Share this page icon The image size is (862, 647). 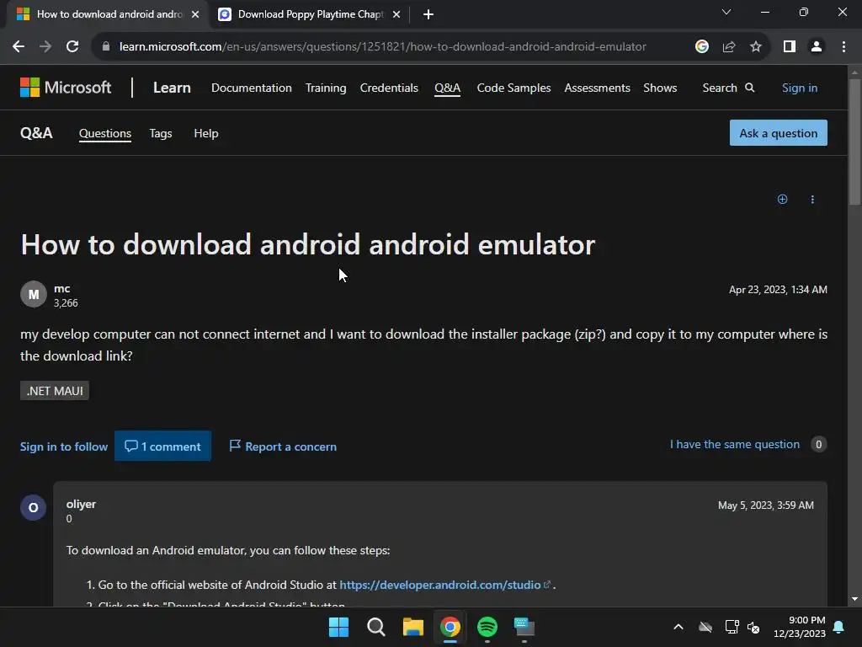(729, 47)
